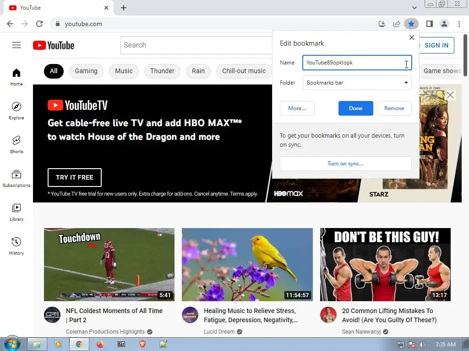Open Explore in the sidebar

[16, 111]
